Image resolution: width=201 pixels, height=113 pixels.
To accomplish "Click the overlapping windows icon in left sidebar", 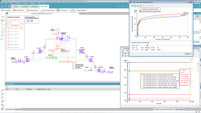I will pos(2,105).
